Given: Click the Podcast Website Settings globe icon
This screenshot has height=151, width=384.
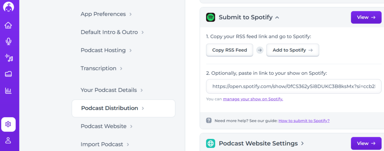Looking at the screenshot, I should [211, 143].
